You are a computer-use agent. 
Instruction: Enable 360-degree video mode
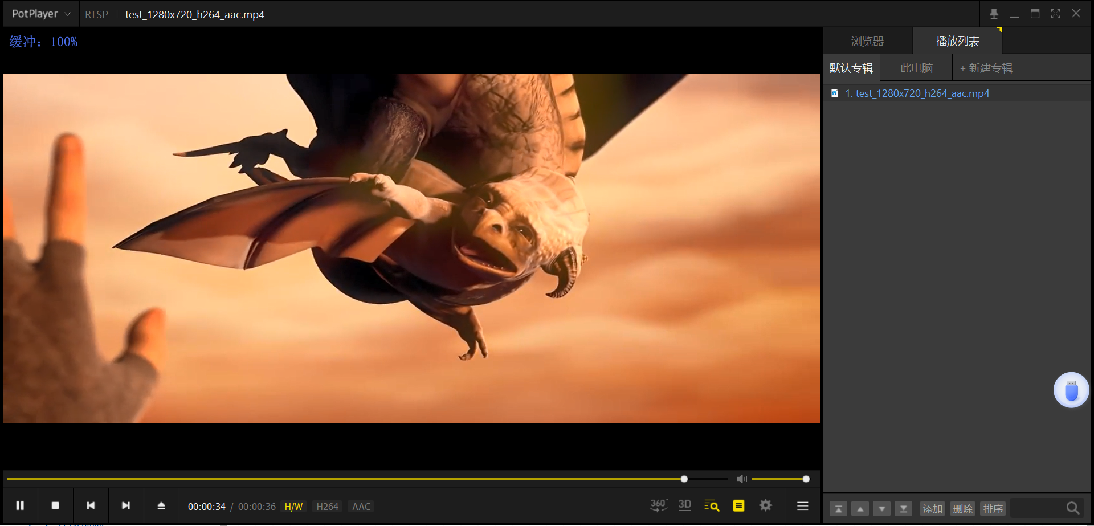(x=658, y=505)
